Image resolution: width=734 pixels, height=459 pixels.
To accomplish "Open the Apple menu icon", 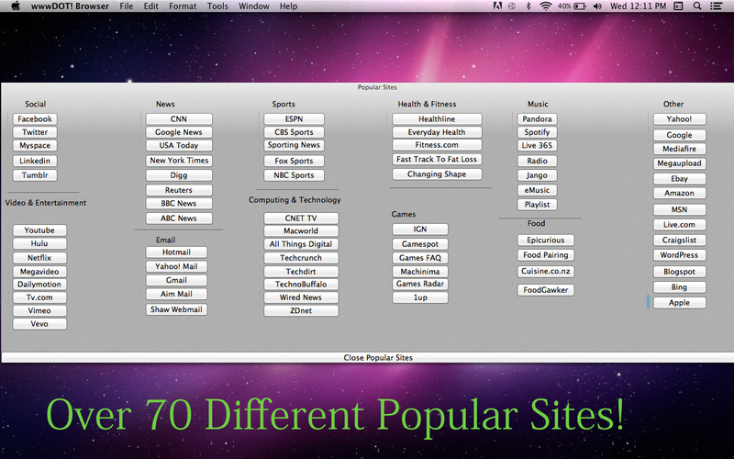I will 16,6.
